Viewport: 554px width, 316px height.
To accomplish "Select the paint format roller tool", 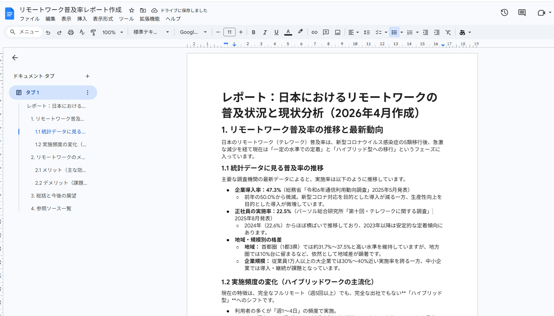I will click(x=93, y=32).
